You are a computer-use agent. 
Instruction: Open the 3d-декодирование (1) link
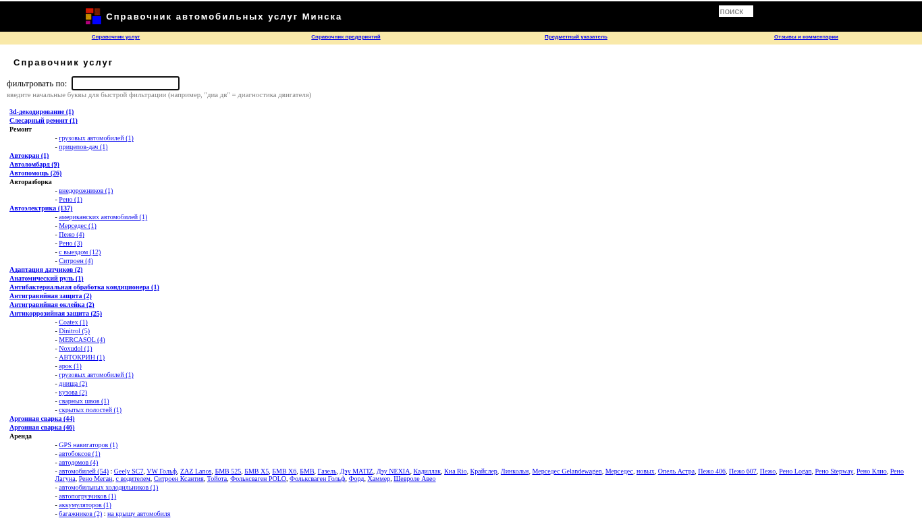click(x=42, y=112)
